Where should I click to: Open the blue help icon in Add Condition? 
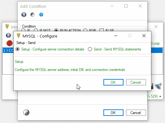click(x=41, y=15)
